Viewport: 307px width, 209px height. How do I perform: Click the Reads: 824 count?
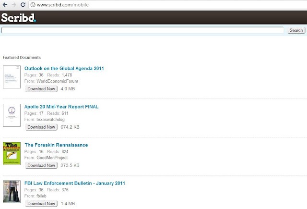coord(58,151)
